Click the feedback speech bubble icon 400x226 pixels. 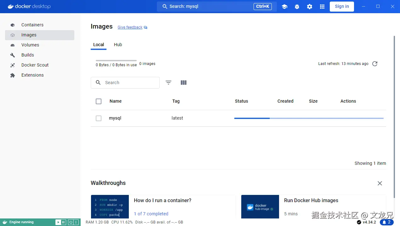tap(146, 28)
